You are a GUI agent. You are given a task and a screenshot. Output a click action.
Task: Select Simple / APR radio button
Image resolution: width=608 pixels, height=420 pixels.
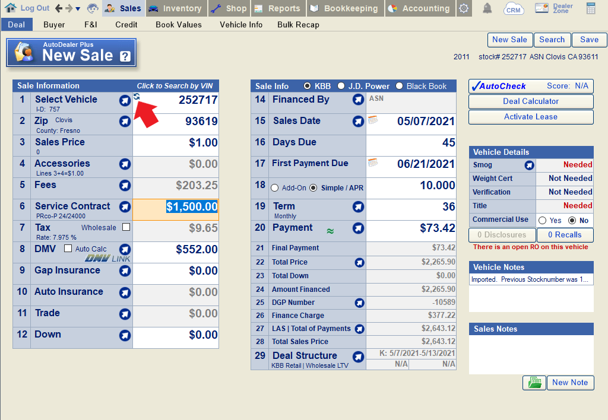[313, 188]
